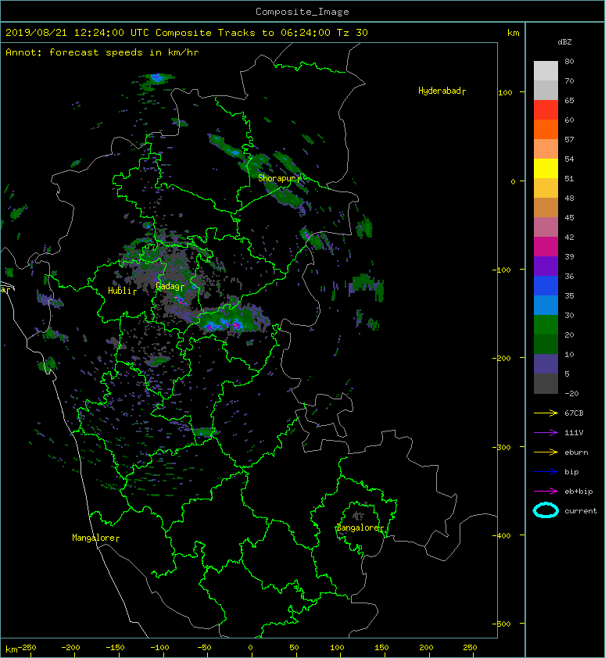Pick the gray 70-65 dBZ swatch
This screenshot has width=605, height=658.
pos(546,90)
